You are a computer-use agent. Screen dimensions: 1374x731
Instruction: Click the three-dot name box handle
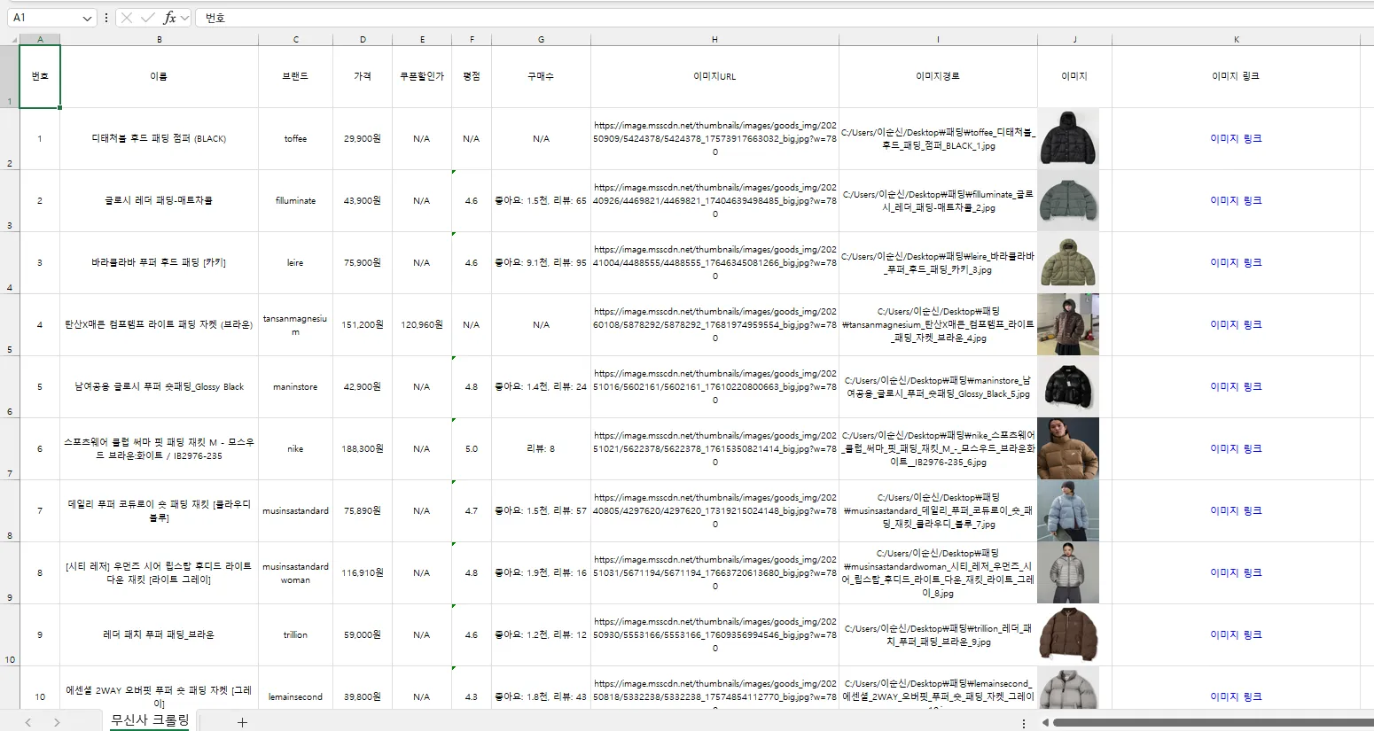pos(106,18)
